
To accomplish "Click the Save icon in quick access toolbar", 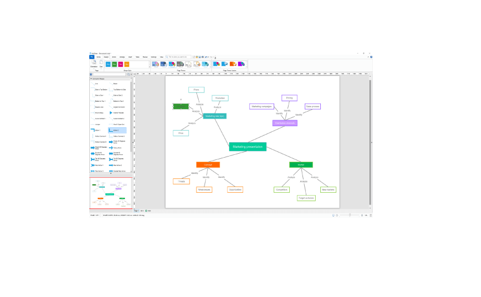I will 200,57.
